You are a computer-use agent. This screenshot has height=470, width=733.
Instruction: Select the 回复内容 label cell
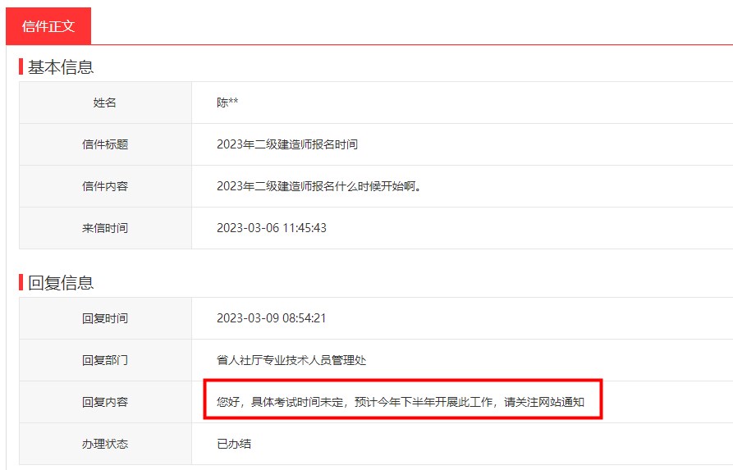point(105,402)
